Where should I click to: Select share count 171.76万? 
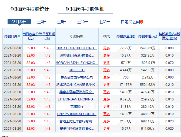tap(126, 84)
